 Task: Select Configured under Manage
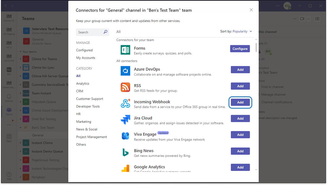point(84,50)
